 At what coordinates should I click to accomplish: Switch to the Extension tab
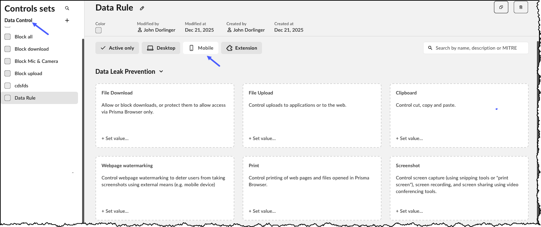pyautogui.click(x=241, y=48)
